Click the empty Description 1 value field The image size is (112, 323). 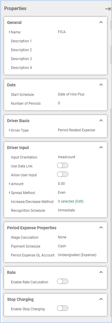coord(81,41)
